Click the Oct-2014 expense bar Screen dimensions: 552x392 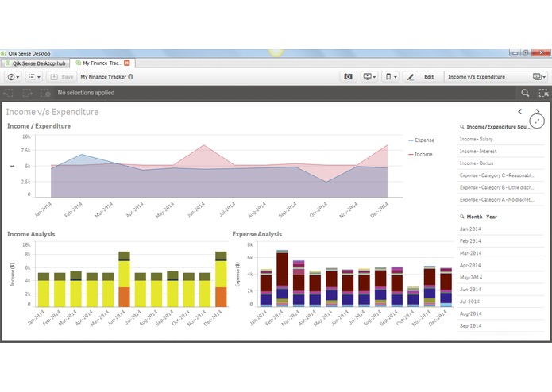pos(414,297)
